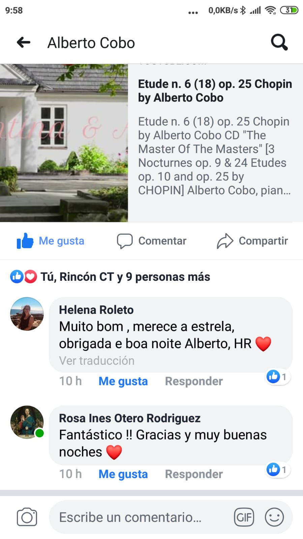Open the emoji smiley picker

pyautogui.click(x=274, y=517)
